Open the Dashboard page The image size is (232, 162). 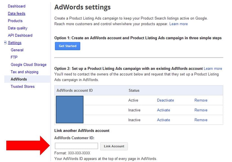[x=17, y=6]
